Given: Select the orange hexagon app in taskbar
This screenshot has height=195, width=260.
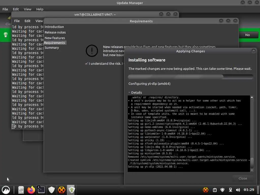Looking at the screenshot, I should tap(61, 190).
